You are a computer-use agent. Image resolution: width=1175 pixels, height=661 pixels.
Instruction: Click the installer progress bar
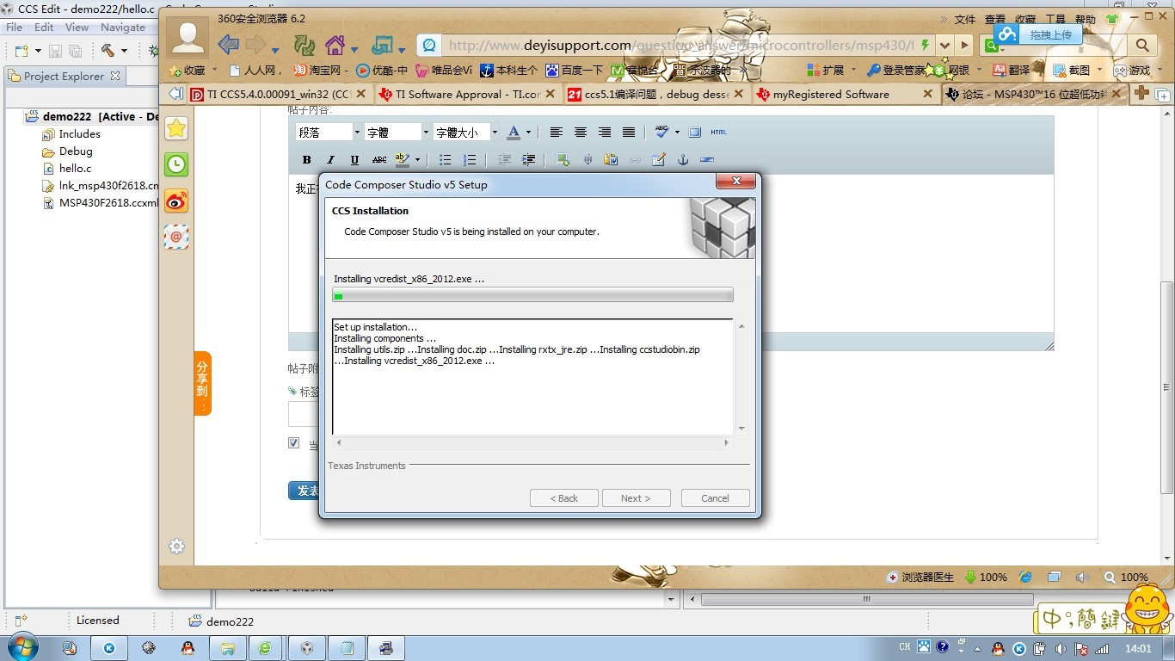pos(533,295)
